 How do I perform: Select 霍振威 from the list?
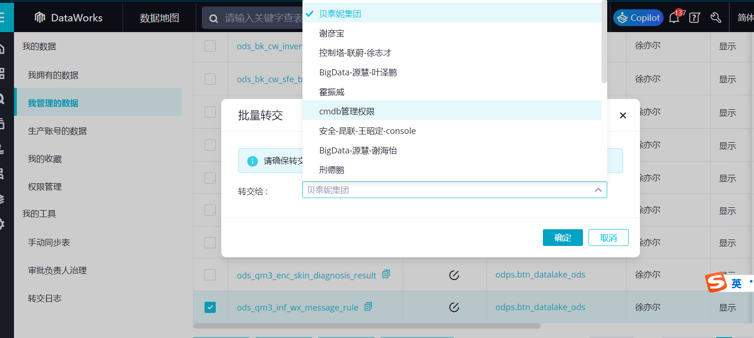(452, 92)
